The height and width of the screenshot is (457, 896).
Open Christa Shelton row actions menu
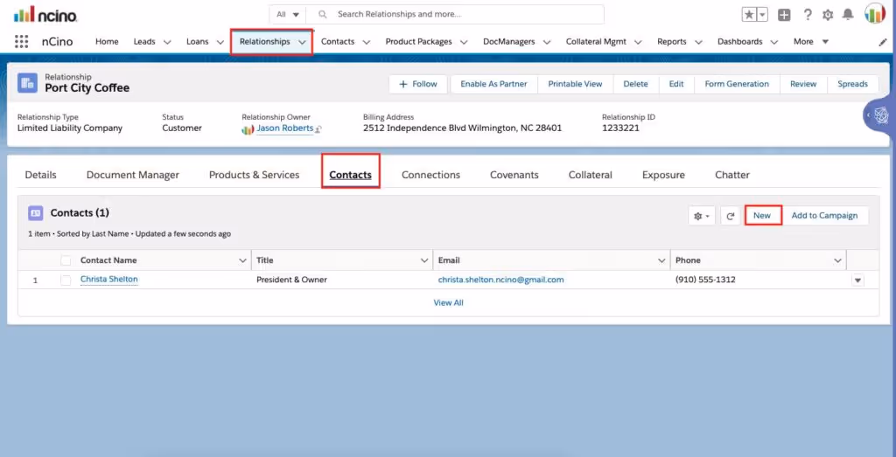click(x=857, y=280)
